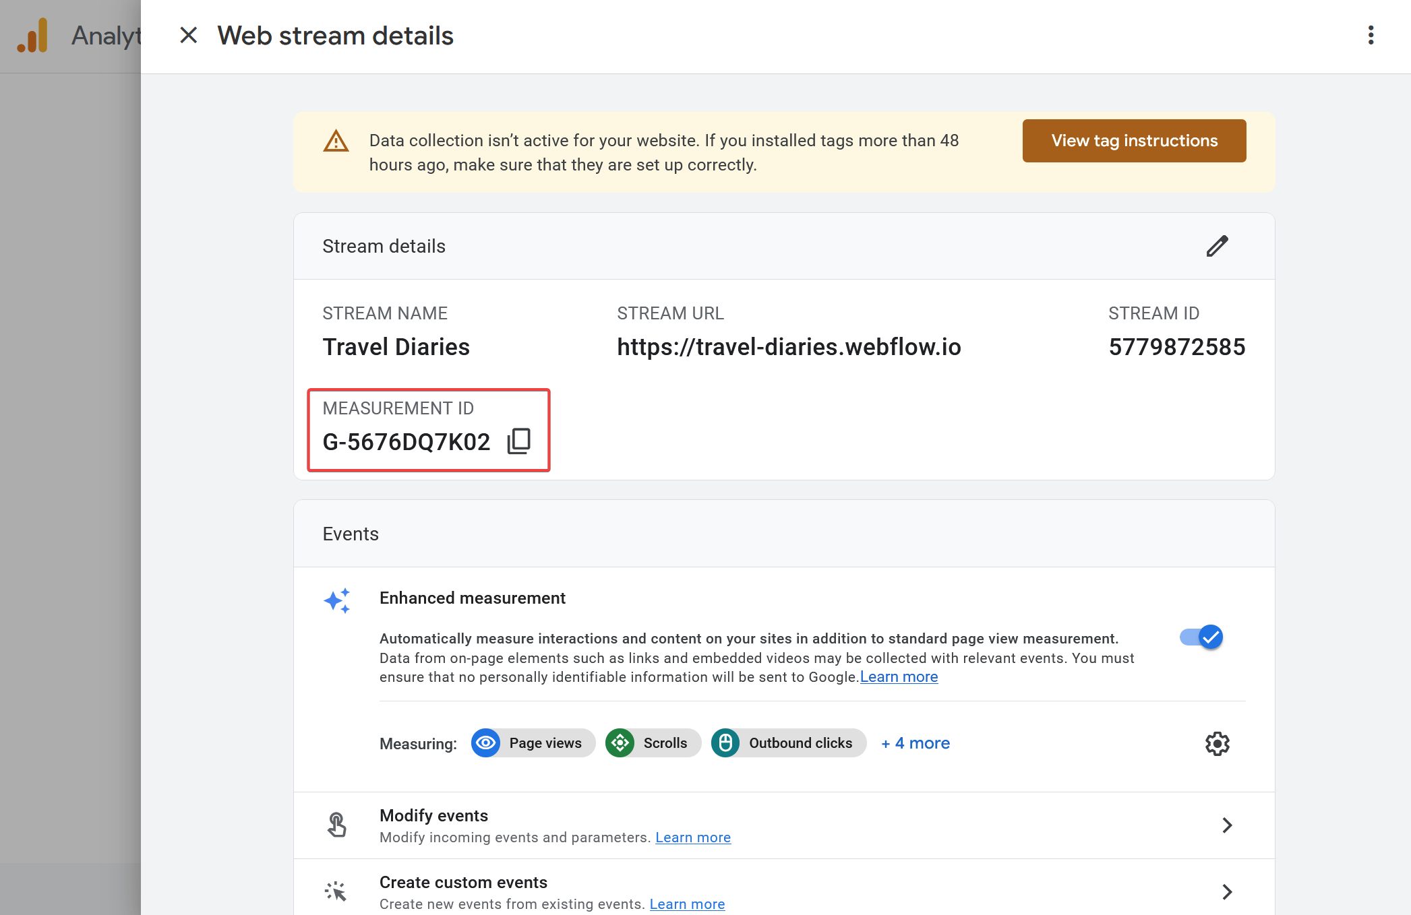Viewport: 1411px width, 915px height.
Task: Click the Enhanced measurement sparkle icon
Action: [x=337, y=600]
